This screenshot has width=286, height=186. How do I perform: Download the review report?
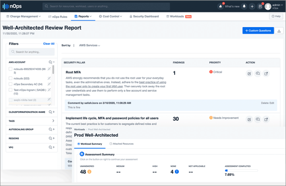[279, 31]
